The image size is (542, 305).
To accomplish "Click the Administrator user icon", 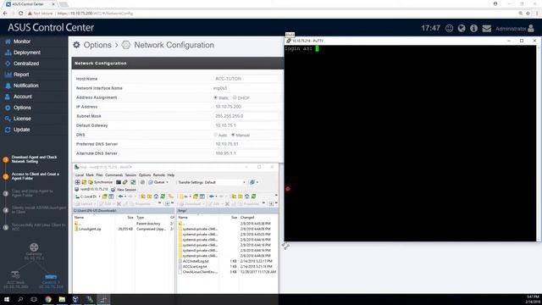I will coord(531,28).
